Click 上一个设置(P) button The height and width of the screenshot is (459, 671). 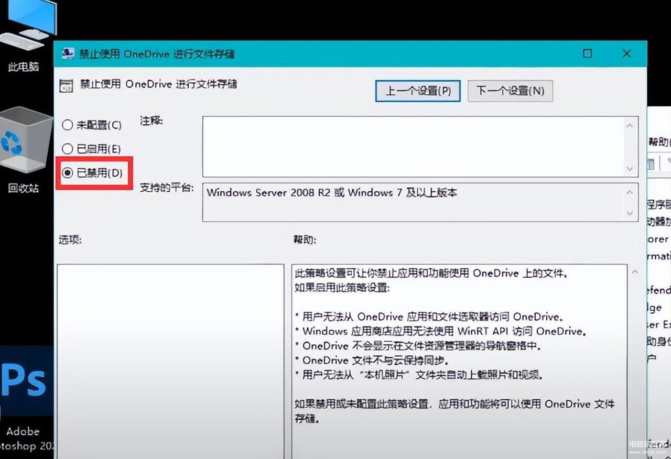click(418, 91)
